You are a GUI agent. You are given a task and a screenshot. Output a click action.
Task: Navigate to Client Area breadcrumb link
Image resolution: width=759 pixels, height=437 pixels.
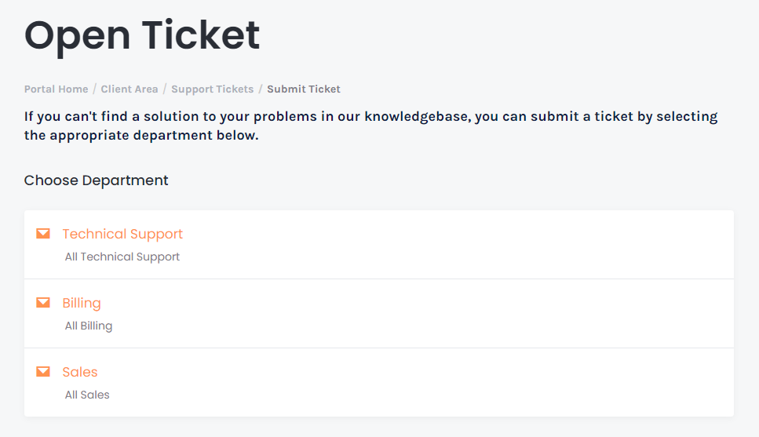point(130,89)
